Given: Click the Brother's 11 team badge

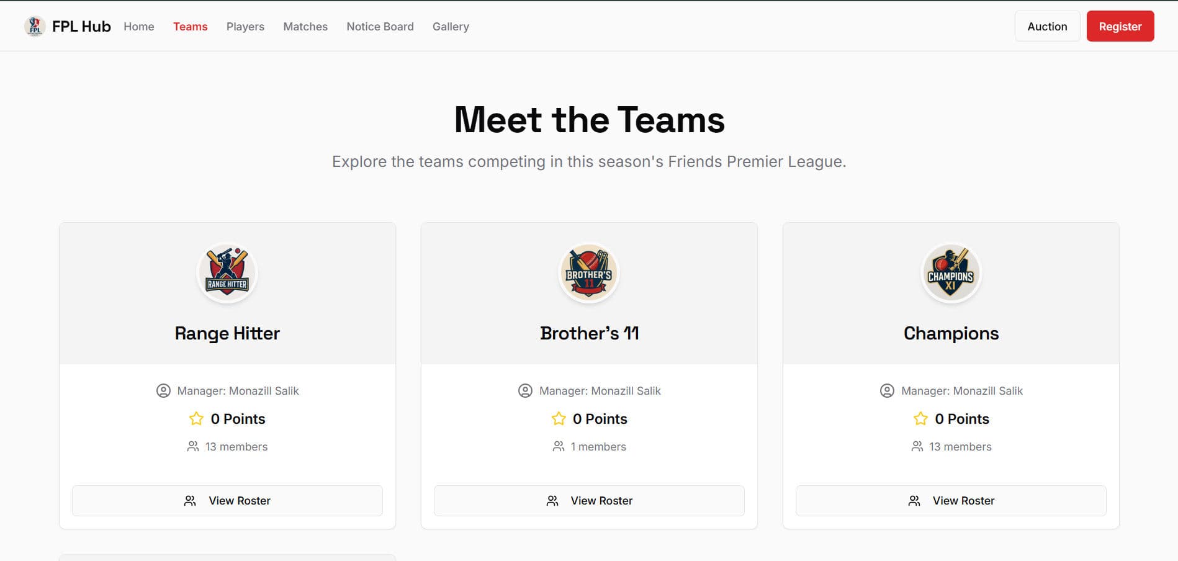Looking at the screenshot, I should tap(588, 272).
